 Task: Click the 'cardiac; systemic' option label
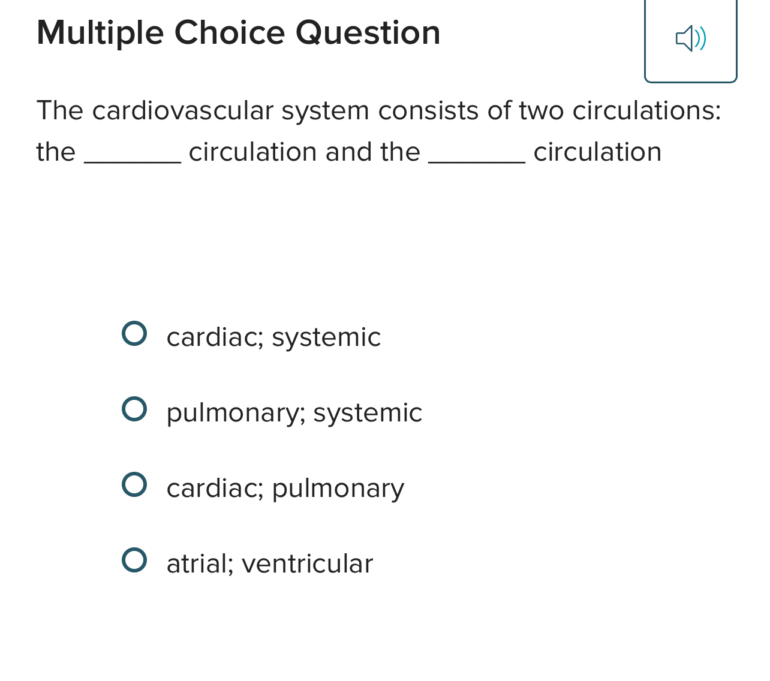coord(273,338)
